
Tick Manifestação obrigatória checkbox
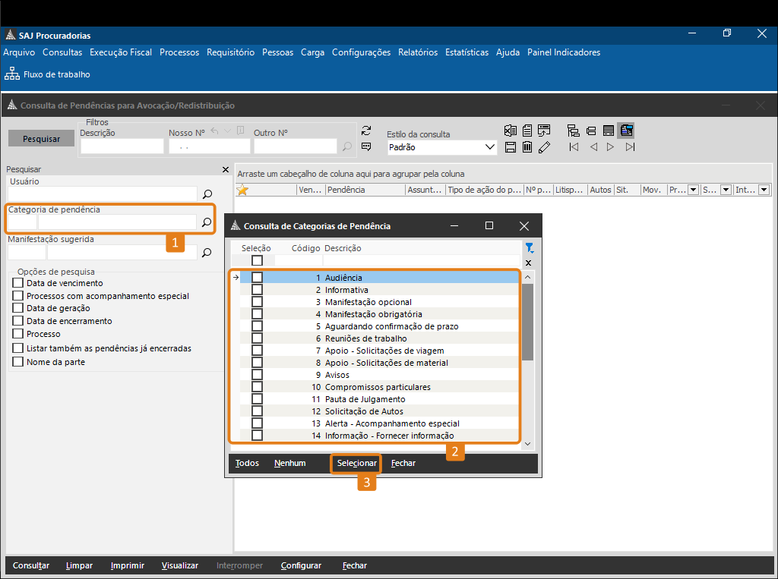click(x=258, y=314)
